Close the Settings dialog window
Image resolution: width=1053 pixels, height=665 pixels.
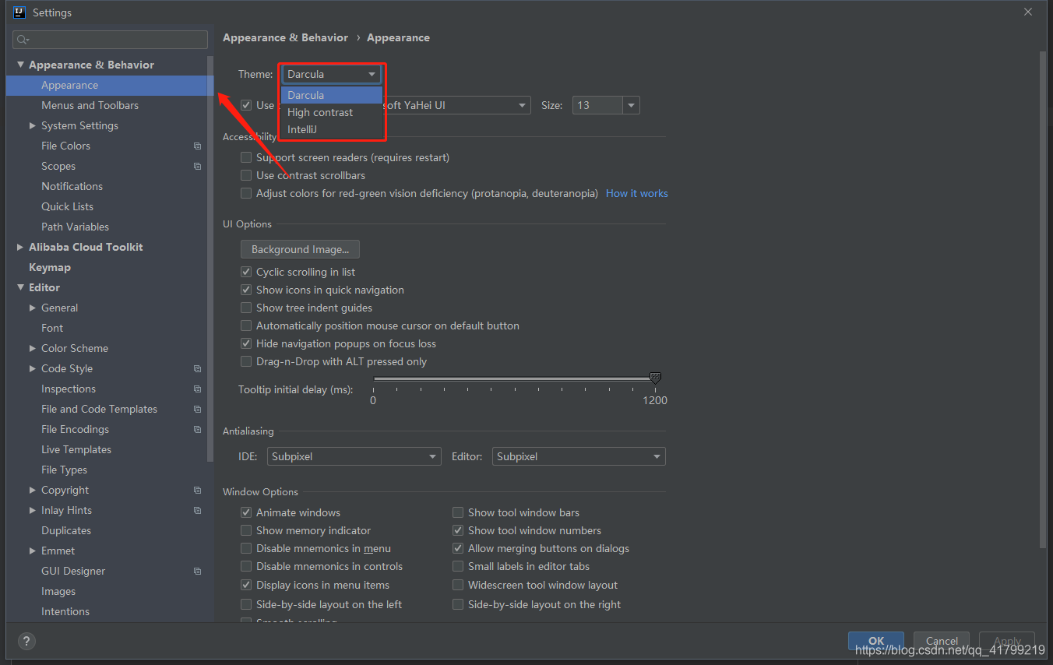coord(1028,12)
